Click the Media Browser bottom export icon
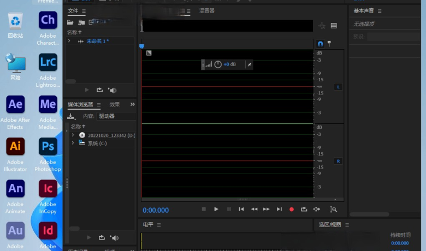This screenshot has height=251, width=426. (102, 237)
